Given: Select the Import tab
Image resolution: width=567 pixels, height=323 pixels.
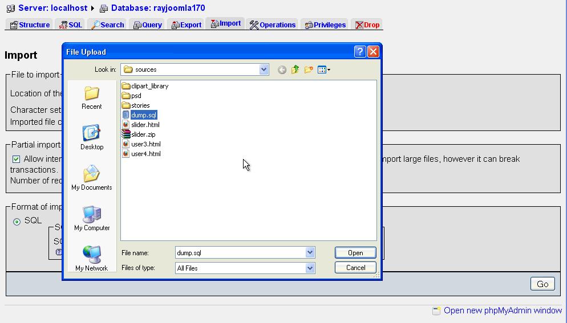Looking at the screenshot, I should (x=226, y=23).
